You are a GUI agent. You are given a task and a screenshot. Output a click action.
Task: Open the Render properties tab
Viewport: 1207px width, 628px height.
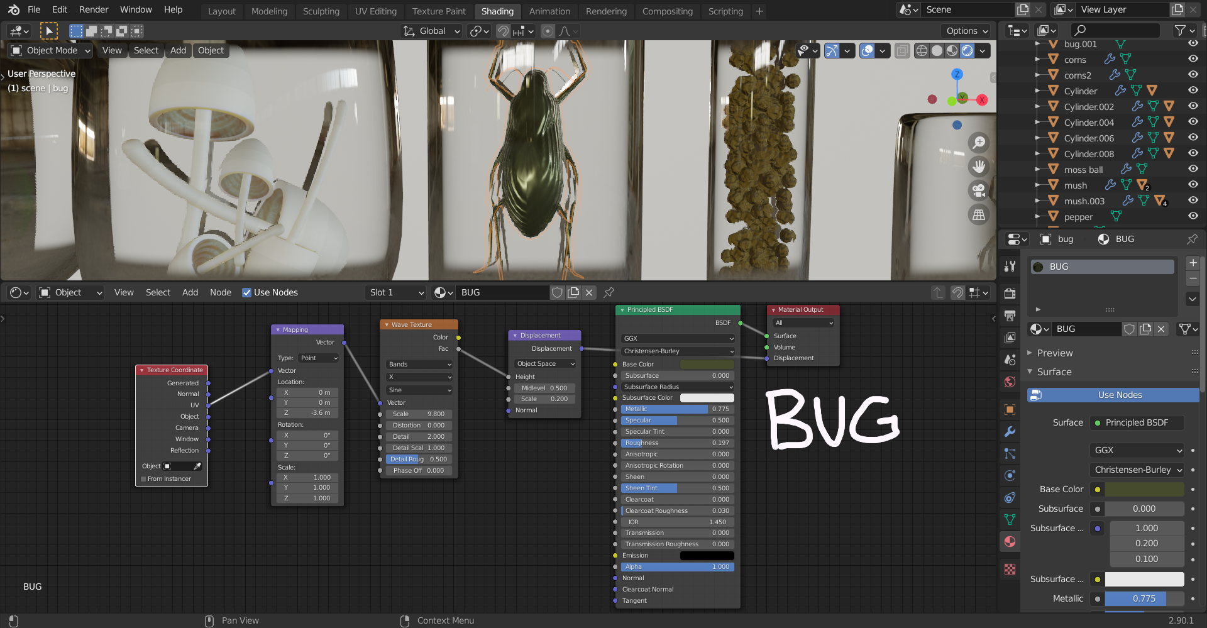(x=1010, y=294)
